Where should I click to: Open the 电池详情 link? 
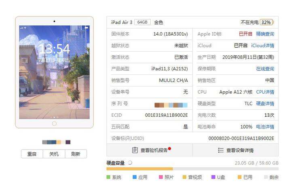click(265, 127)
